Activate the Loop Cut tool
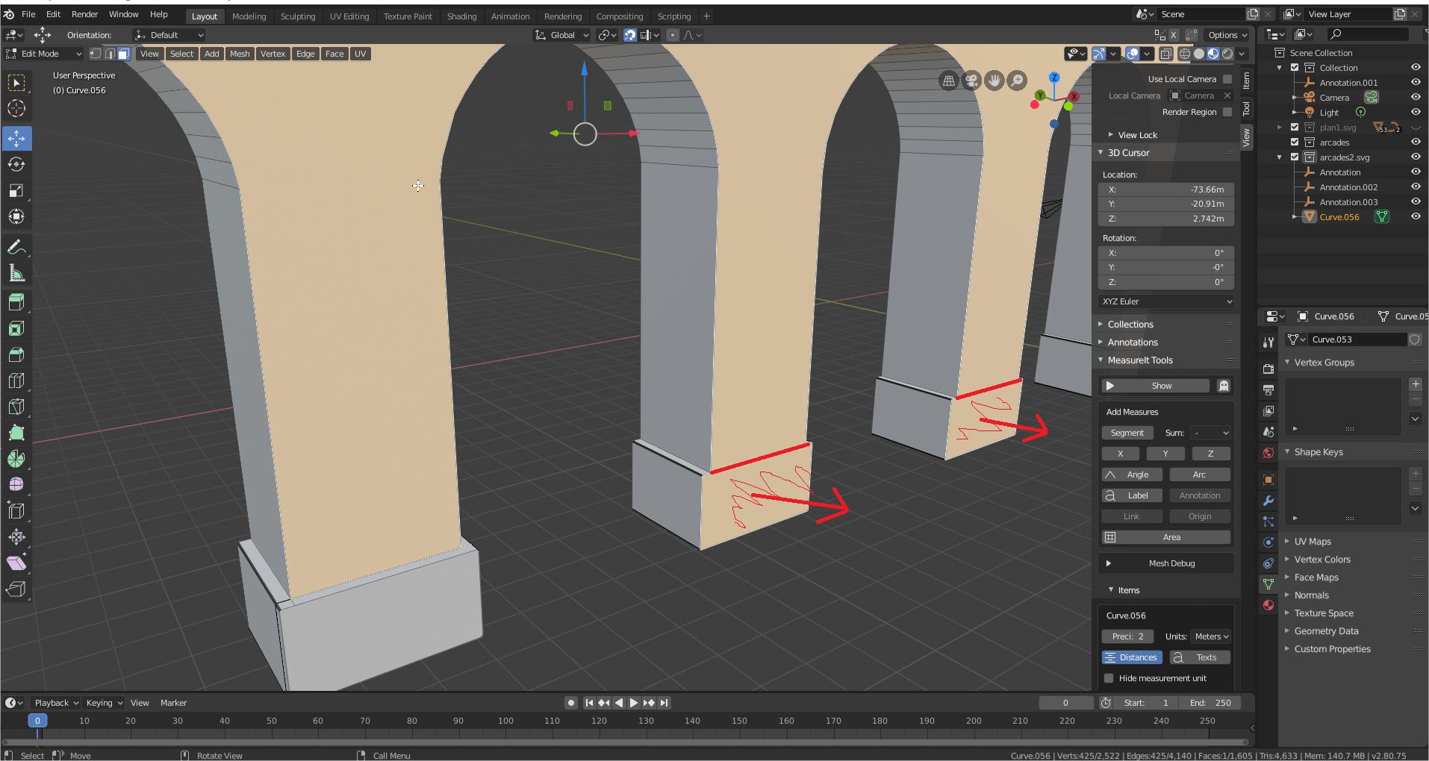1429x761 pixels. [16, 380]
